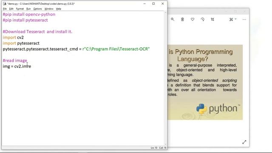Open the Options menu in IDLE
Screen dimensions: 272x153
point(37,8)
